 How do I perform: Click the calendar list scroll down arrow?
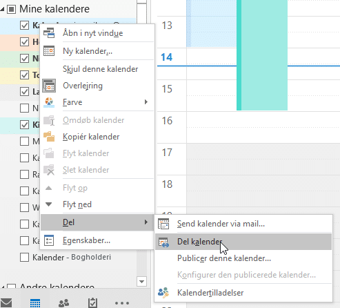tap(141, 281)
